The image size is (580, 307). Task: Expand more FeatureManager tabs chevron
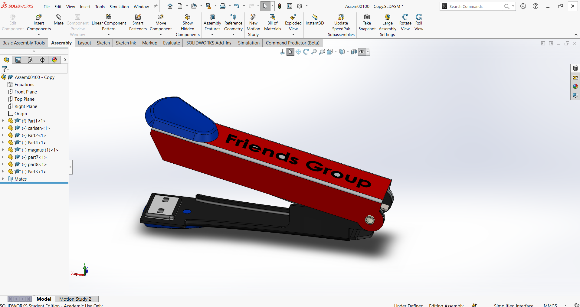pos(65,60)
